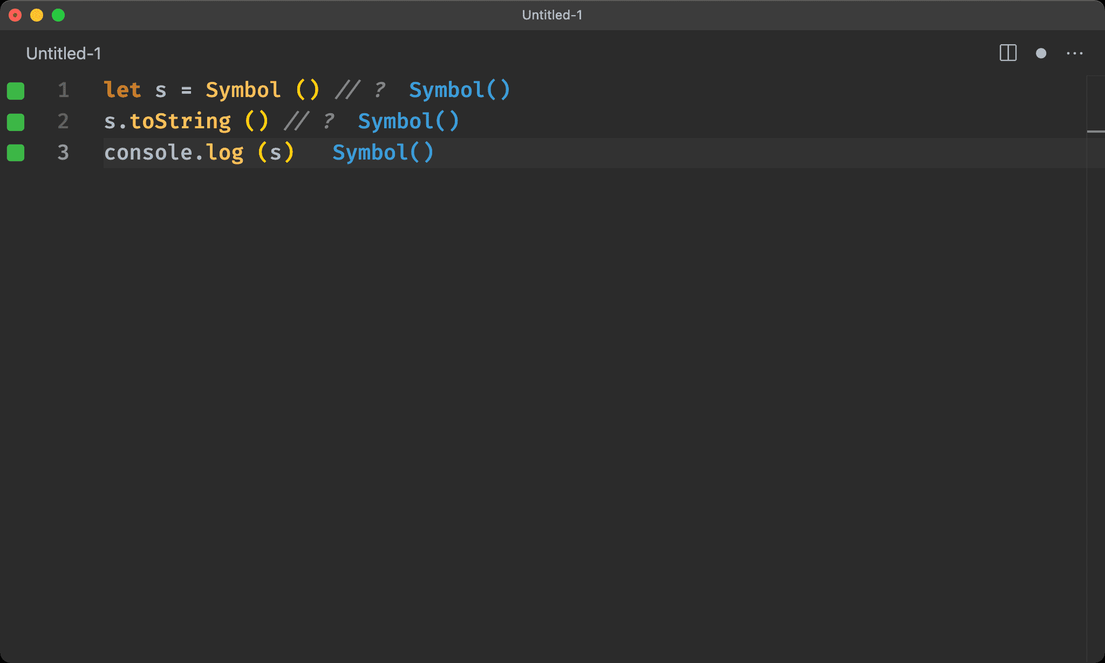Click the minimap scrollbar slider at right

point(1095,131)
